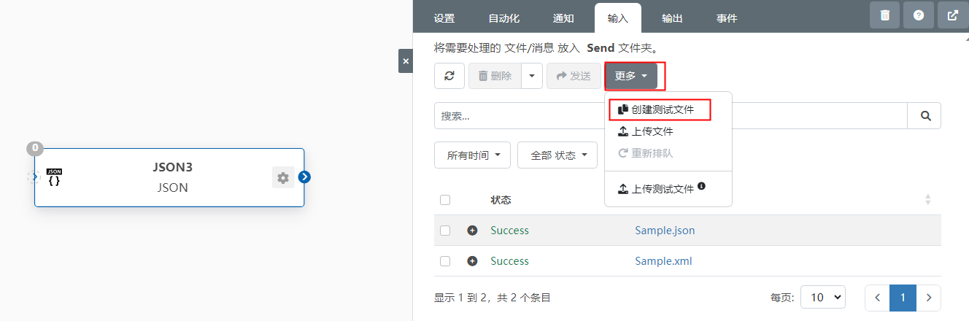Open the 全部 状态 filter dropdown
Screen dimensions: 969x321
pos(557,155)
